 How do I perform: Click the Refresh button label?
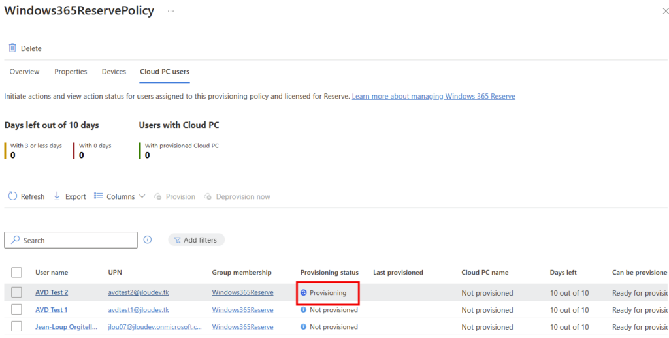pos(33,196)
